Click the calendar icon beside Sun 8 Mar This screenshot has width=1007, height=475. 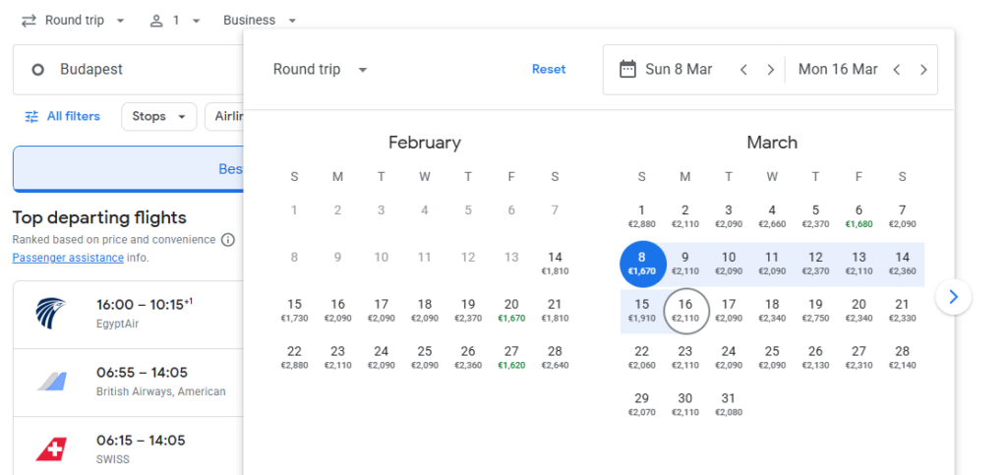coord(627,70)
